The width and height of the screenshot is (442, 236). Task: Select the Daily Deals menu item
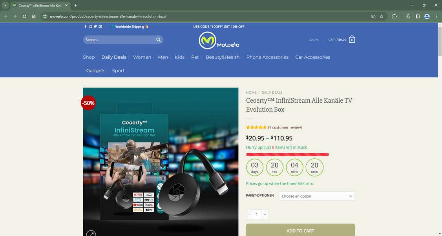(113, 57)
